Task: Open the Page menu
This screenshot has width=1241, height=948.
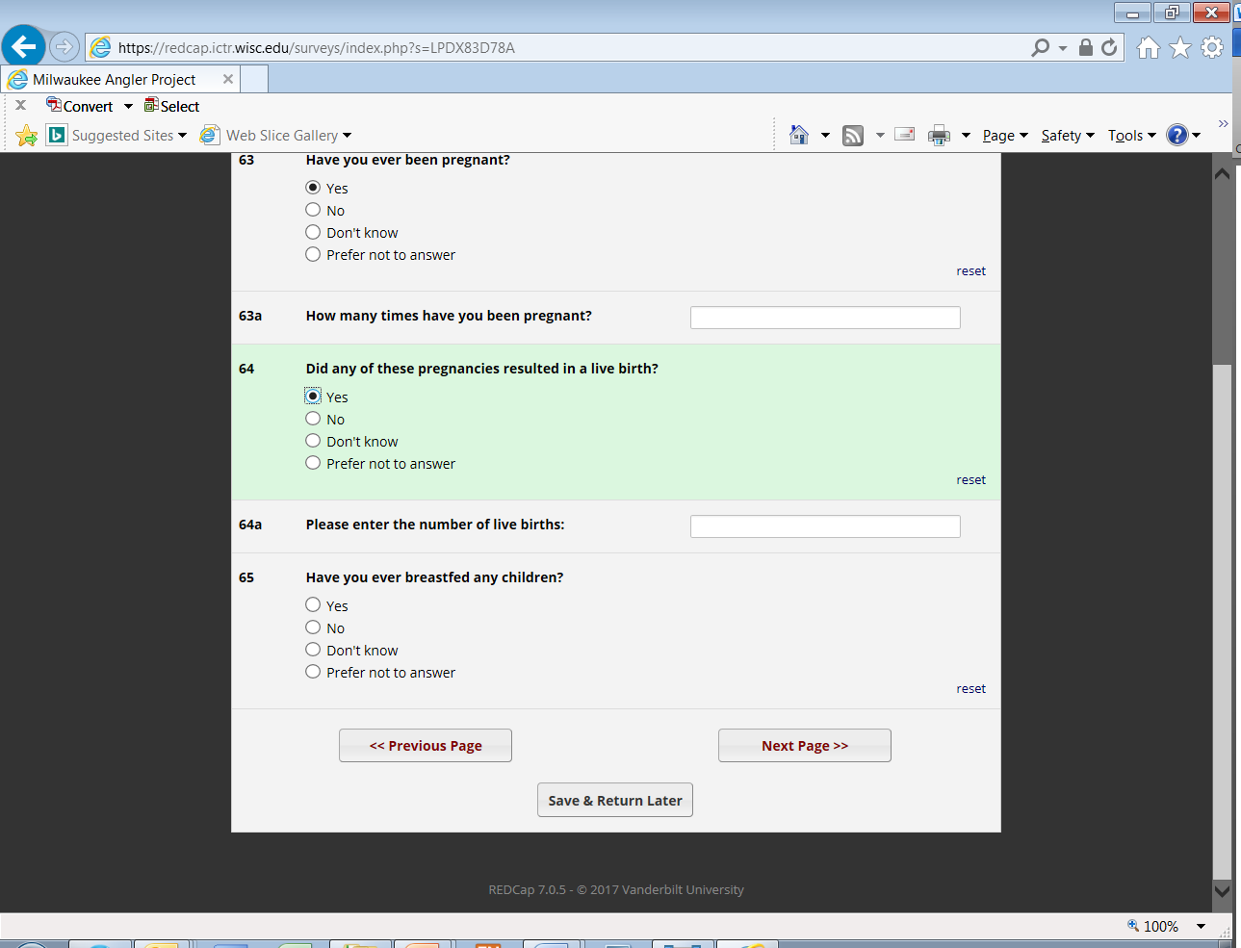Action: point(1005,136)
